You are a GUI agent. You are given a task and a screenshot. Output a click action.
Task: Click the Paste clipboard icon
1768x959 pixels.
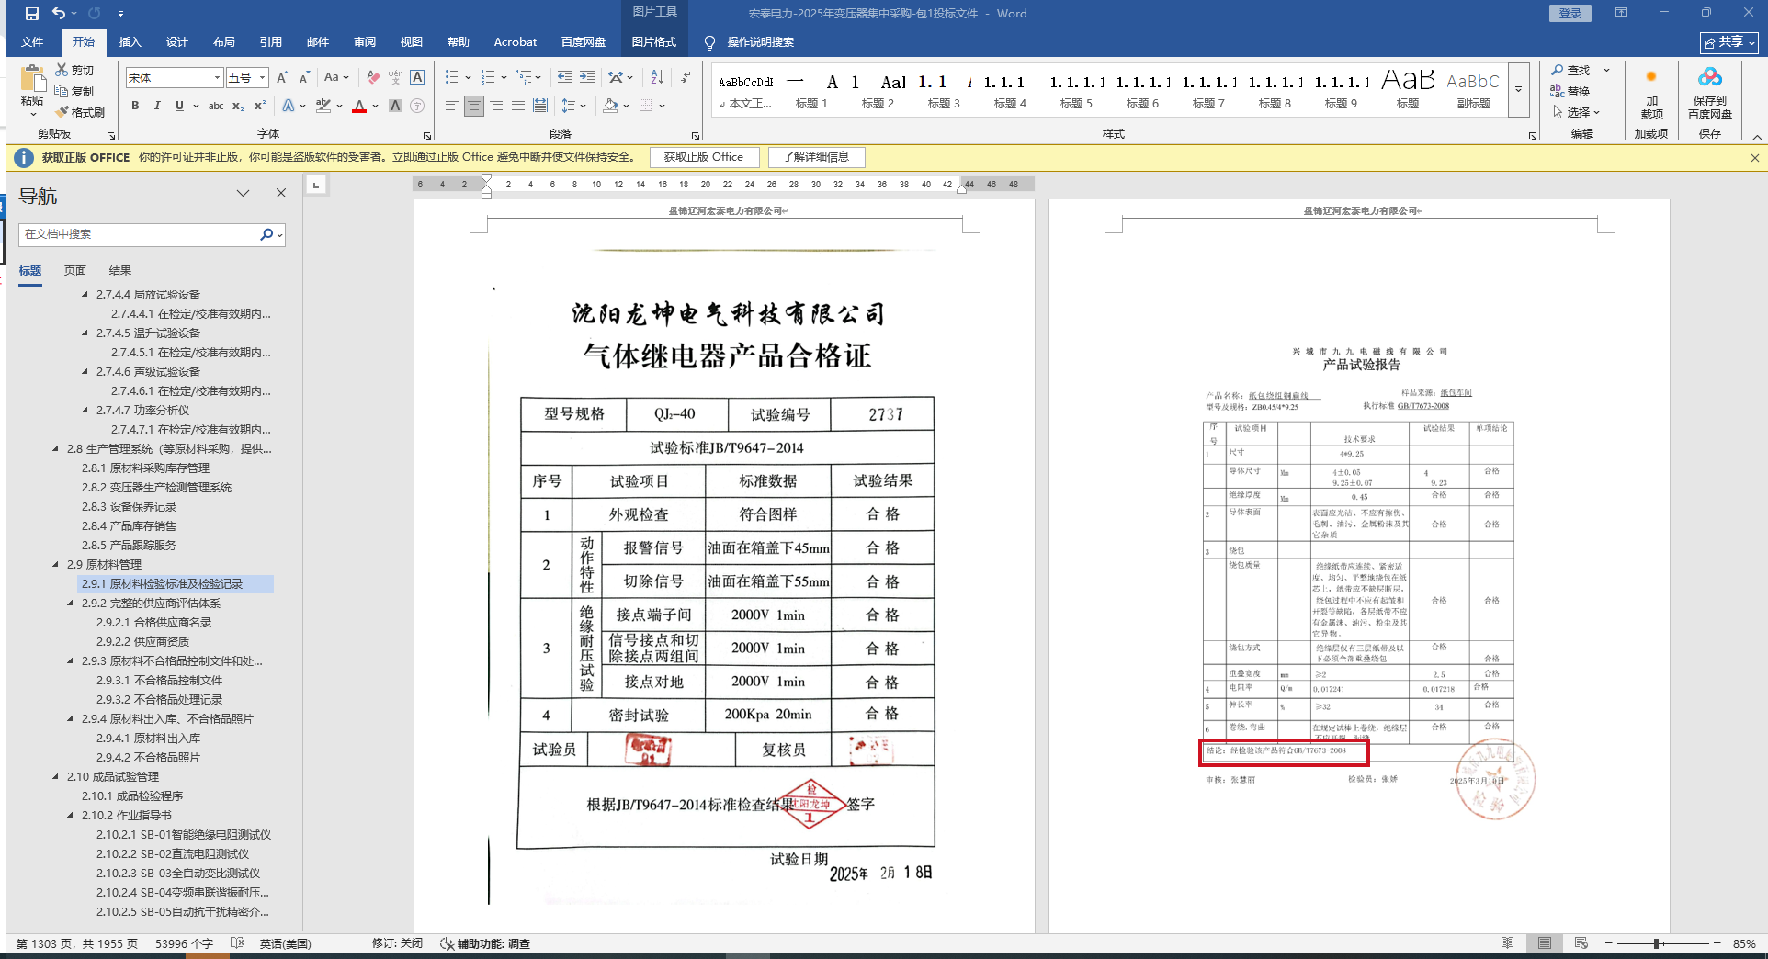tap(32, 79)
